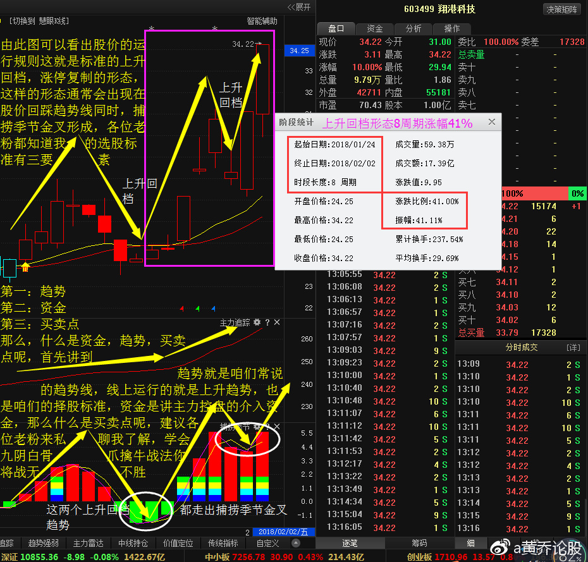Select the 趋势强弱 indicator tab

tap(43, 543)
